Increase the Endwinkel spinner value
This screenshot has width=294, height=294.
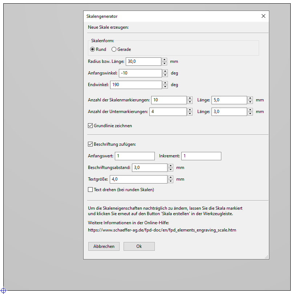point(165,83)
